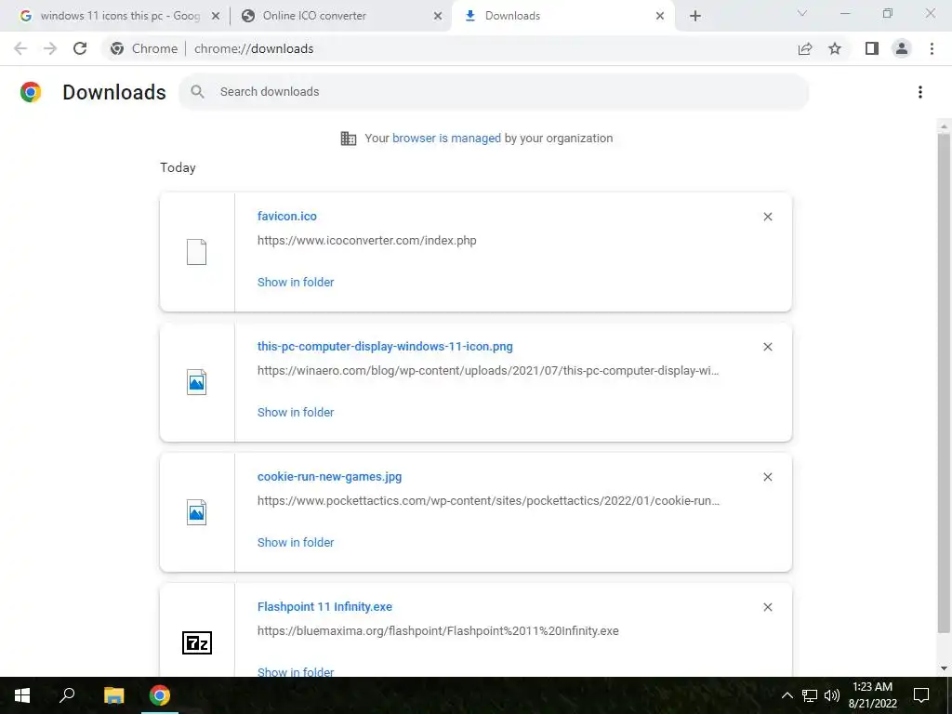The image size is (952, 714).
Task: Open Chrome's three-dot main menu
Action: coord(932,48)
